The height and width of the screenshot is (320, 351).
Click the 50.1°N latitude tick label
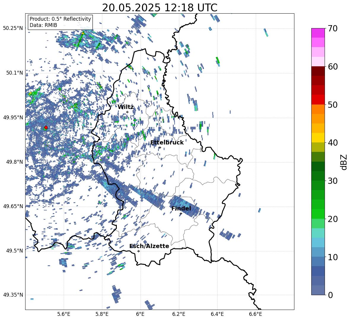[x=15, y=73]
